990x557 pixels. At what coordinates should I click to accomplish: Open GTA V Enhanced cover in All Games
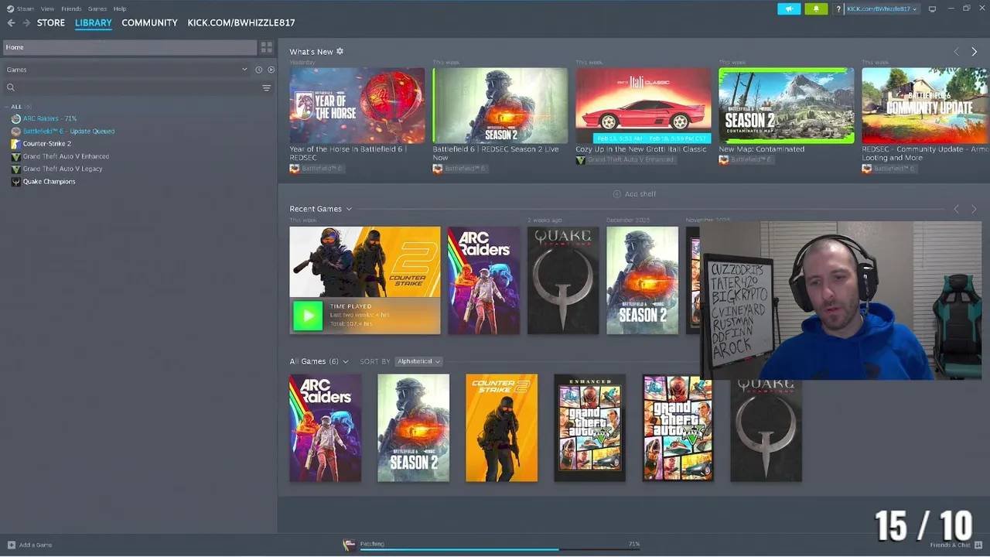tap(589, 428)
